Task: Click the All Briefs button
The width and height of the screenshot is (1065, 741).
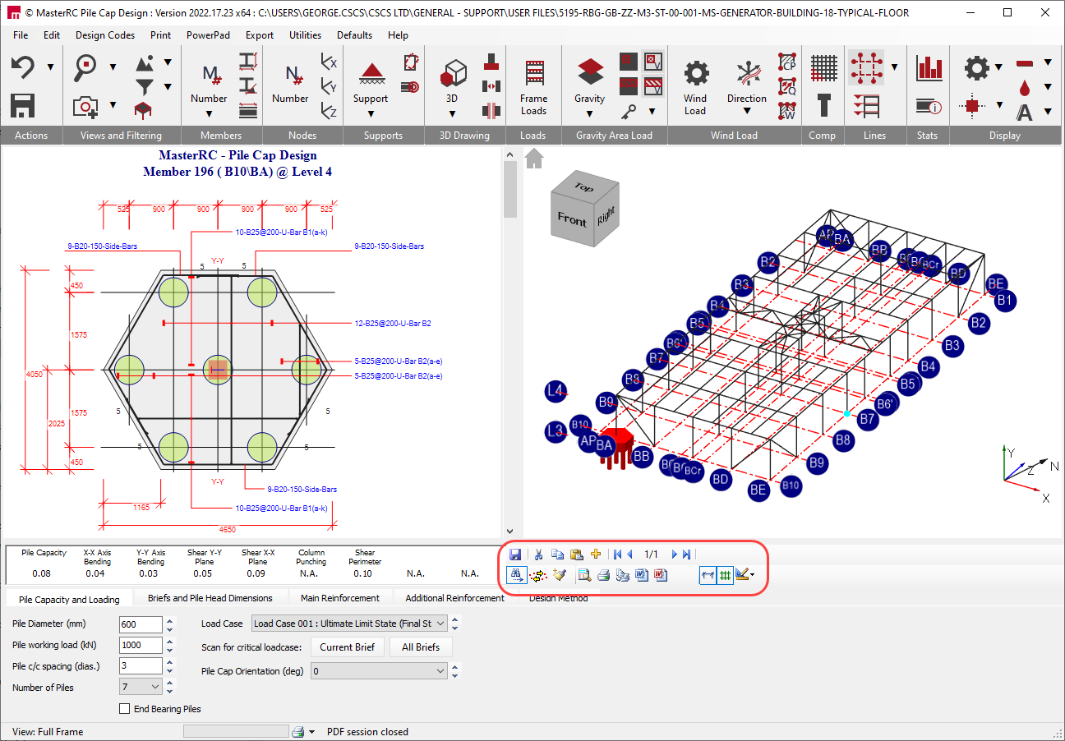Action: pyautogui.click(x=421, y=647)
